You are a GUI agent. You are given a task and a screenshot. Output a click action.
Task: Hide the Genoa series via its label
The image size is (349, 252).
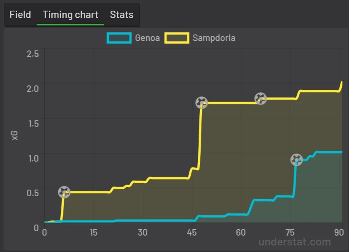pyautogui.click(x=146, y=38)
